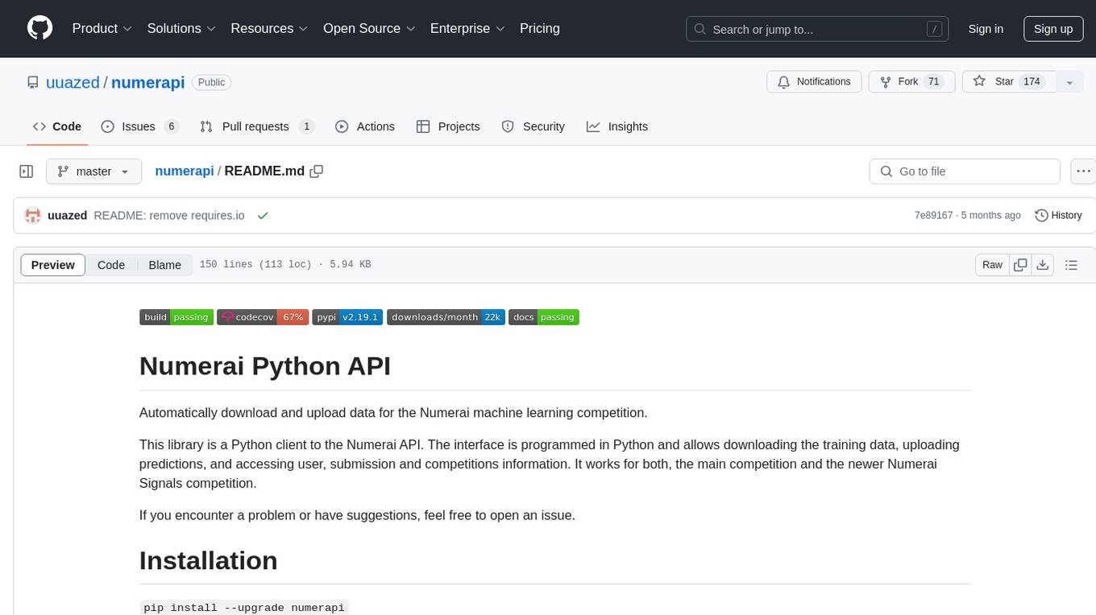Click the Sign up button
This screenshot has width=1096, height=615.
click(1053, 29)
